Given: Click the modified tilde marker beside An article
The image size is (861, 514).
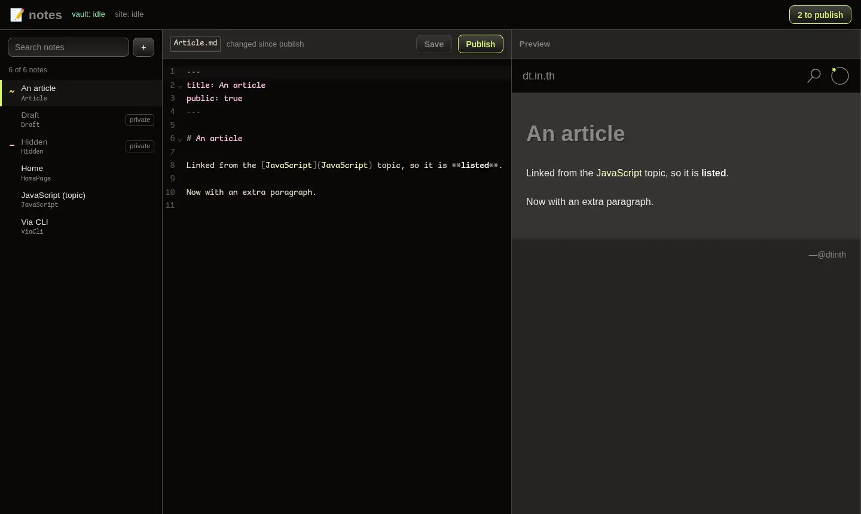Looking at the screenshot, I should click(11, 91).
